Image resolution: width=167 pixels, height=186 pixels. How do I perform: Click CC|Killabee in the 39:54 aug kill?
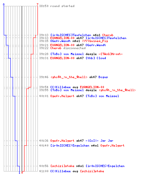pos(60,87)
